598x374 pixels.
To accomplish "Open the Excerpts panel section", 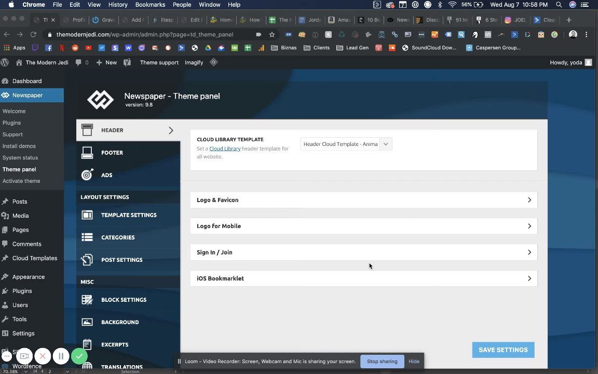I will [x=128, y=344].
